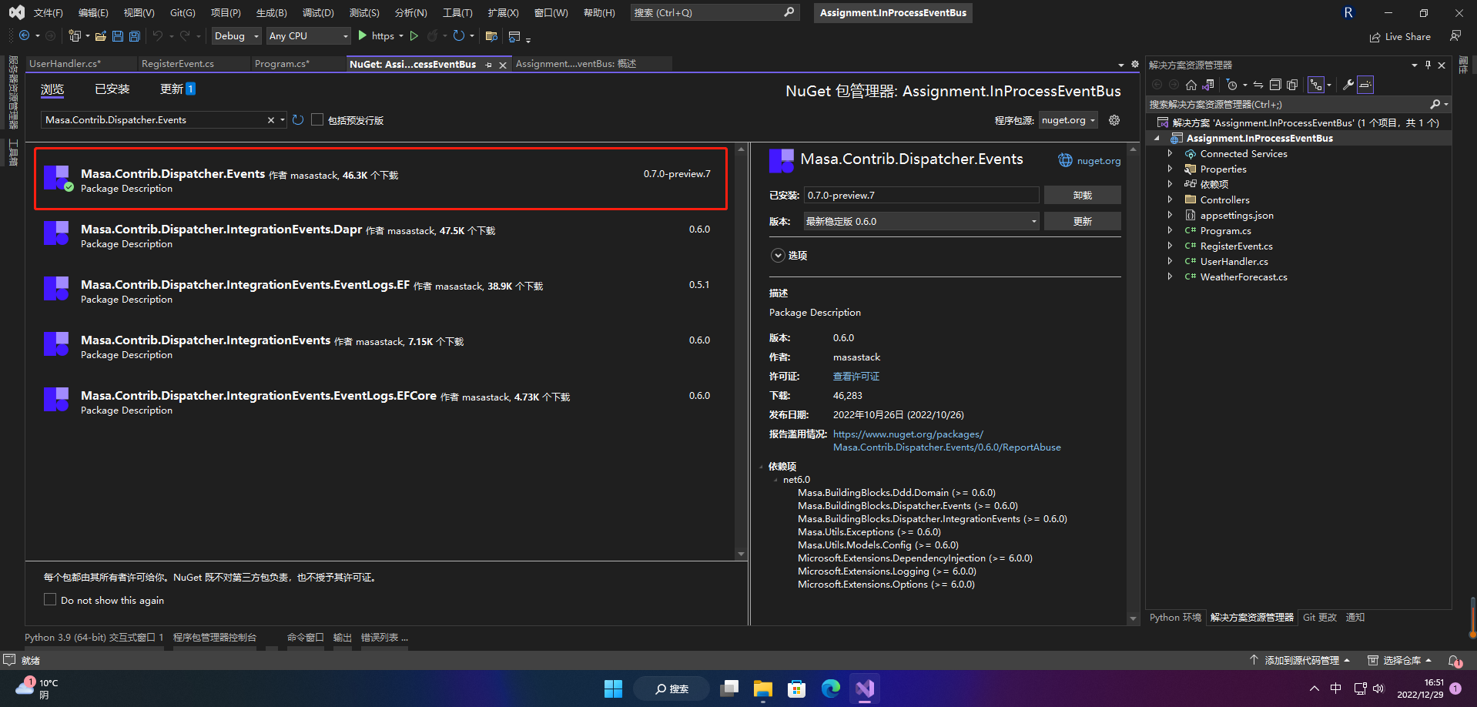Click the Navigate Backward arrow icon

[24, 36]
